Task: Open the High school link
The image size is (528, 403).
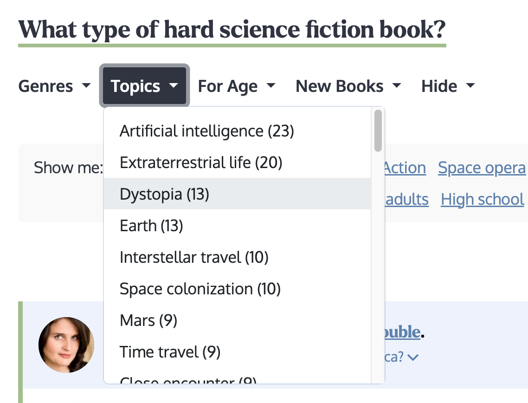Action: (482, 200)
